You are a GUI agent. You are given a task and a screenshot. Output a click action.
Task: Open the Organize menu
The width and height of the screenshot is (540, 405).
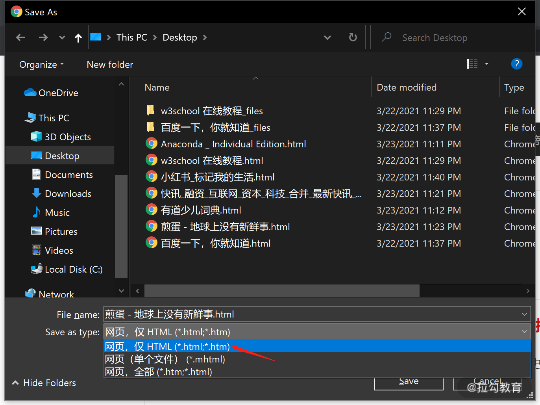coord(41,65)
